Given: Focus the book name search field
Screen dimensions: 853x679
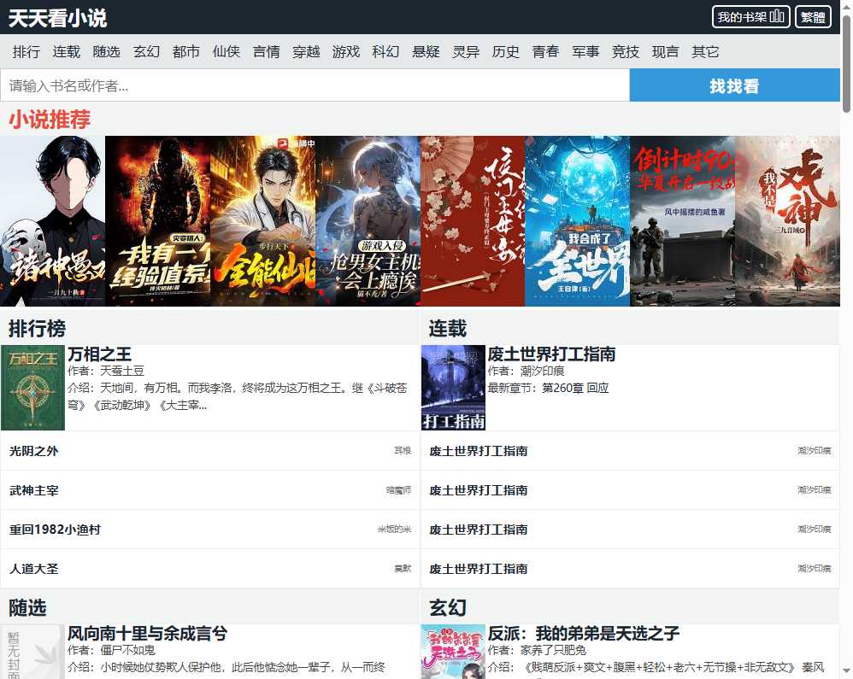Looking at the screenshot, I should click(315, 85).
